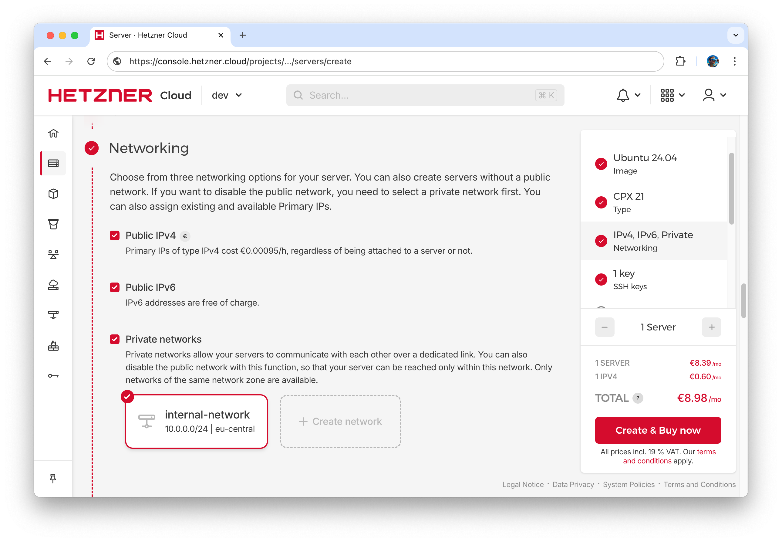This screenshot has width=782, height=542.
Task: Open the notifications bell dropdown
Action: pyautogui.click(x=628, y=95)
